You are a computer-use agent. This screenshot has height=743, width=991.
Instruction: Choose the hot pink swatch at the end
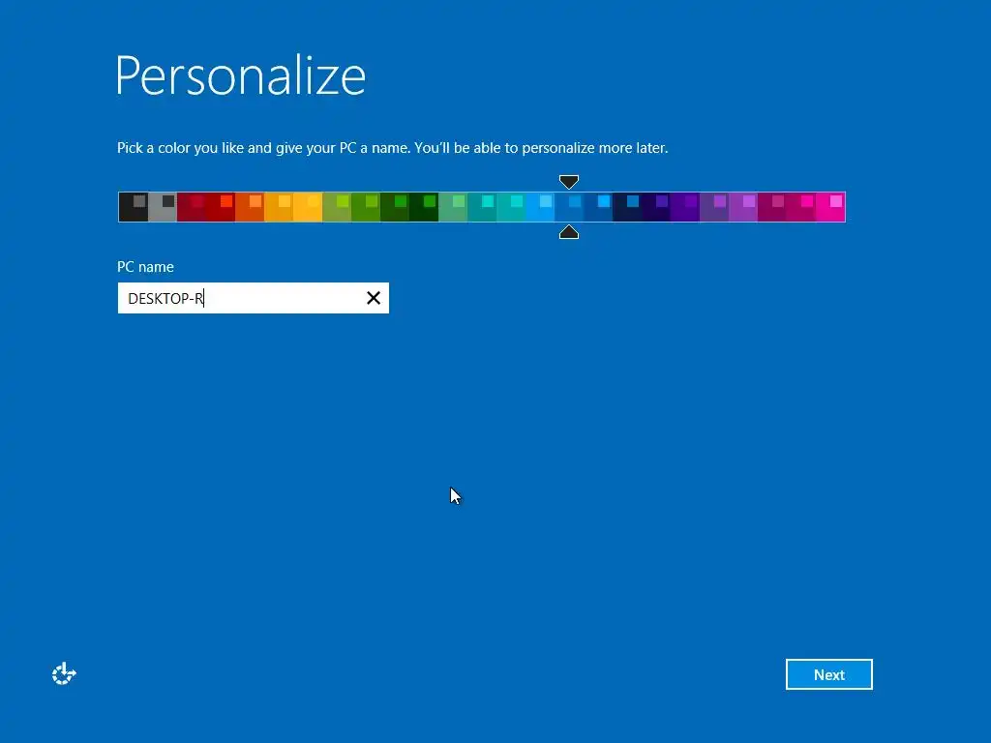pos(830,207)
